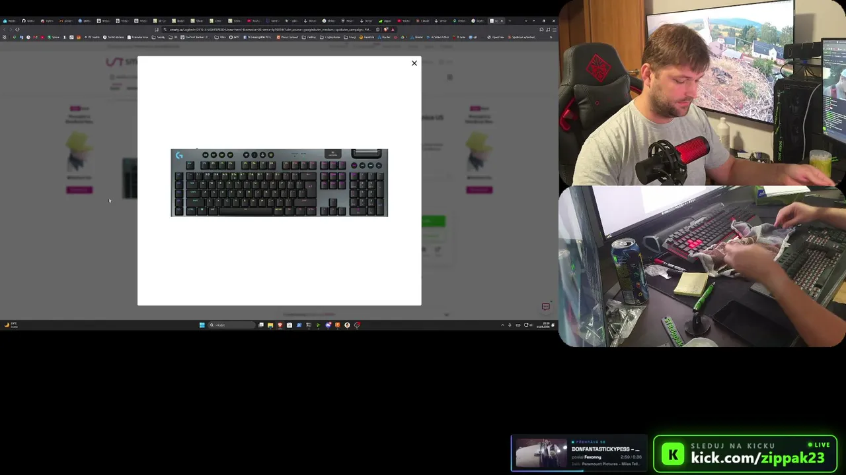Open the AI Video Editor bookmark
This screenshot has width=846, height=475.
[438, 37]
